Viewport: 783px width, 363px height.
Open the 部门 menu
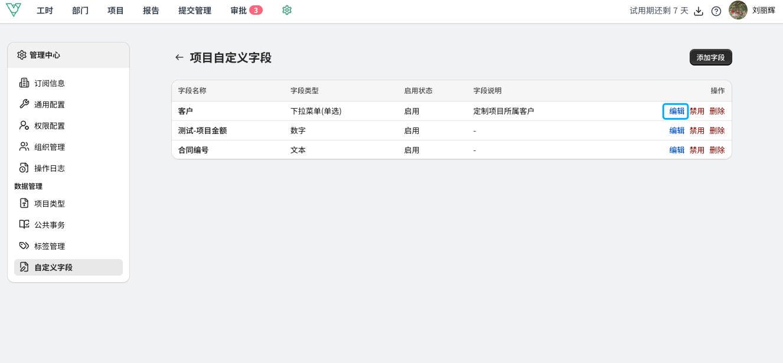[80, 11]
